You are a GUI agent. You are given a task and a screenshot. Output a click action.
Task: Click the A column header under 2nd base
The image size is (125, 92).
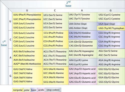[82, 10]
